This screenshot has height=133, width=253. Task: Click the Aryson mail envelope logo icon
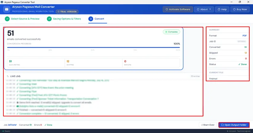(6, 9)
